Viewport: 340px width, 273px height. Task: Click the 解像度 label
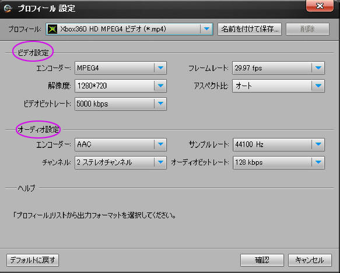(x=59, y=86)
